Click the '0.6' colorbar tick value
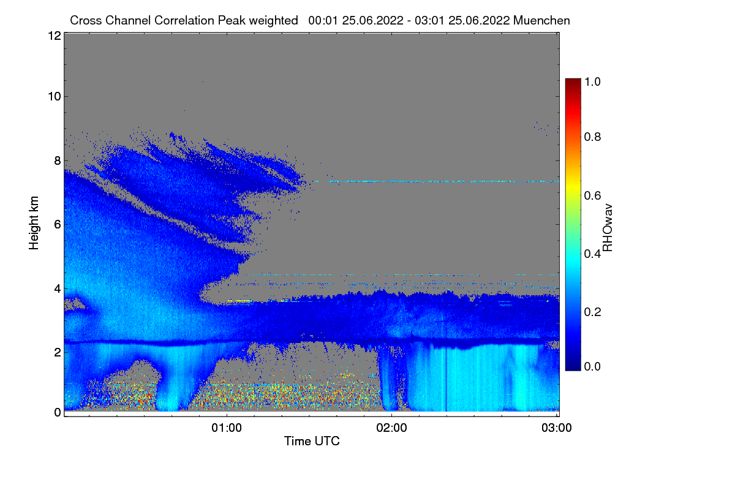The width and height of the screenshot is (735, 490). [593, 195]
